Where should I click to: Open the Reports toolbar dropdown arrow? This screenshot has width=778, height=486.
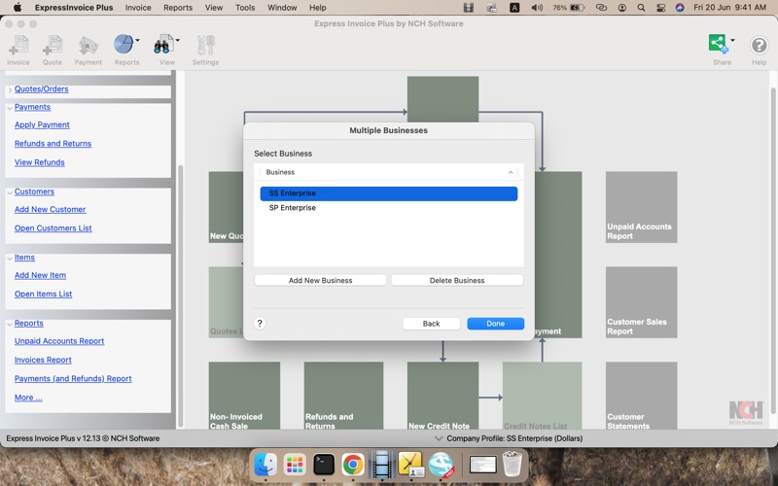pos(137,40)
